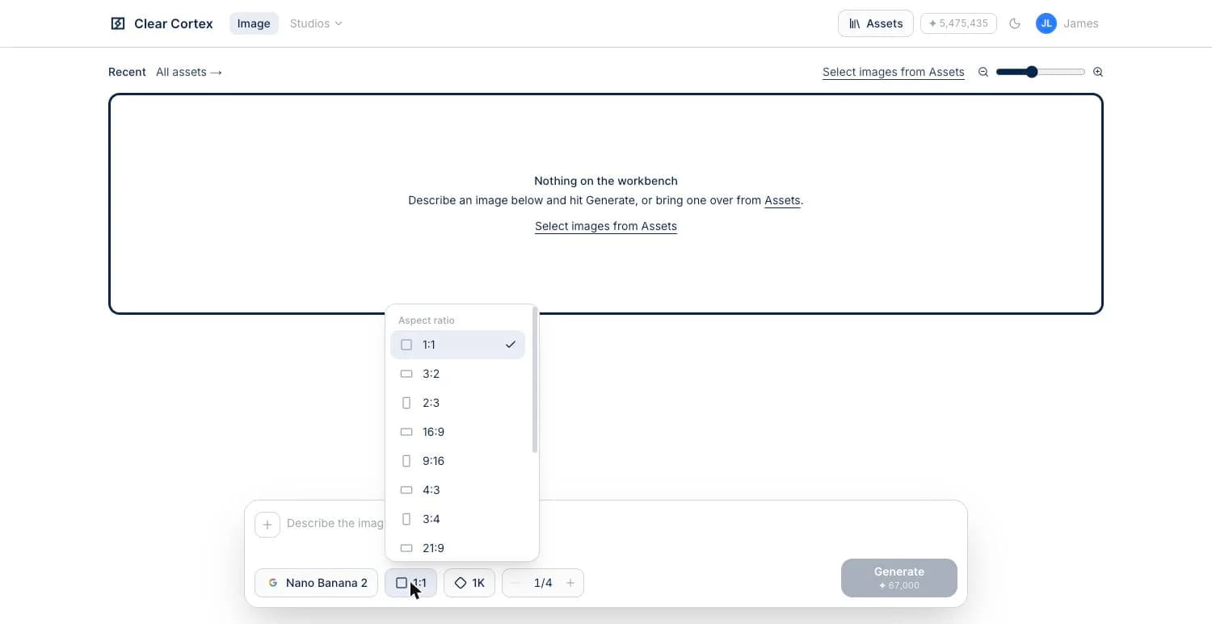Click the zoom out magnifier icon
The height and width of the screenshot is (624, 1212).
pyautogui.click(x=983, y=72)
